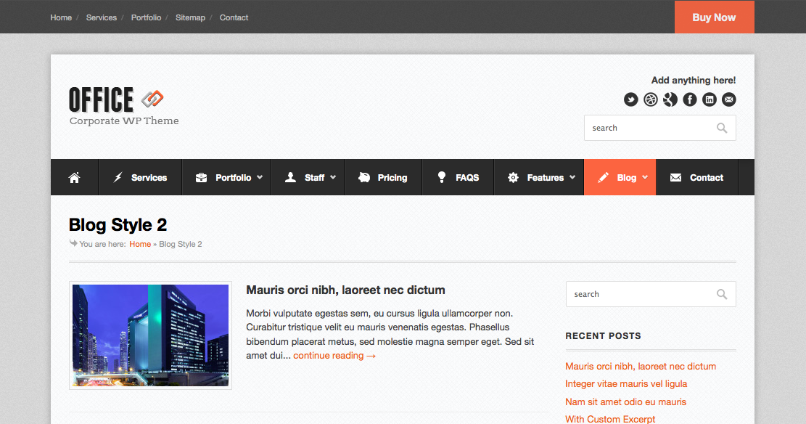Click the sidebar search magnifier icon
This screenshot has height=424, width=806.
click(x=722, y=294)
